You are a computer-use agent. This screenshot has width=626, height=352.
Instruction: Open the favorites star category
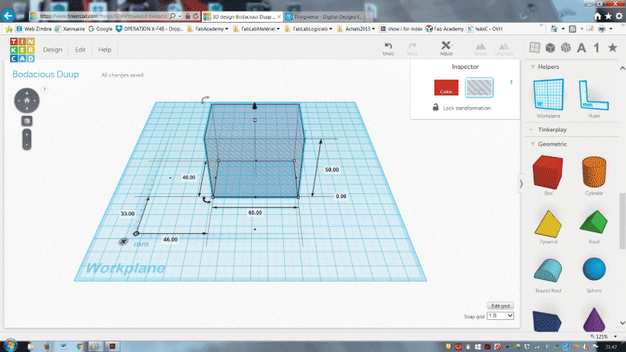613,48
